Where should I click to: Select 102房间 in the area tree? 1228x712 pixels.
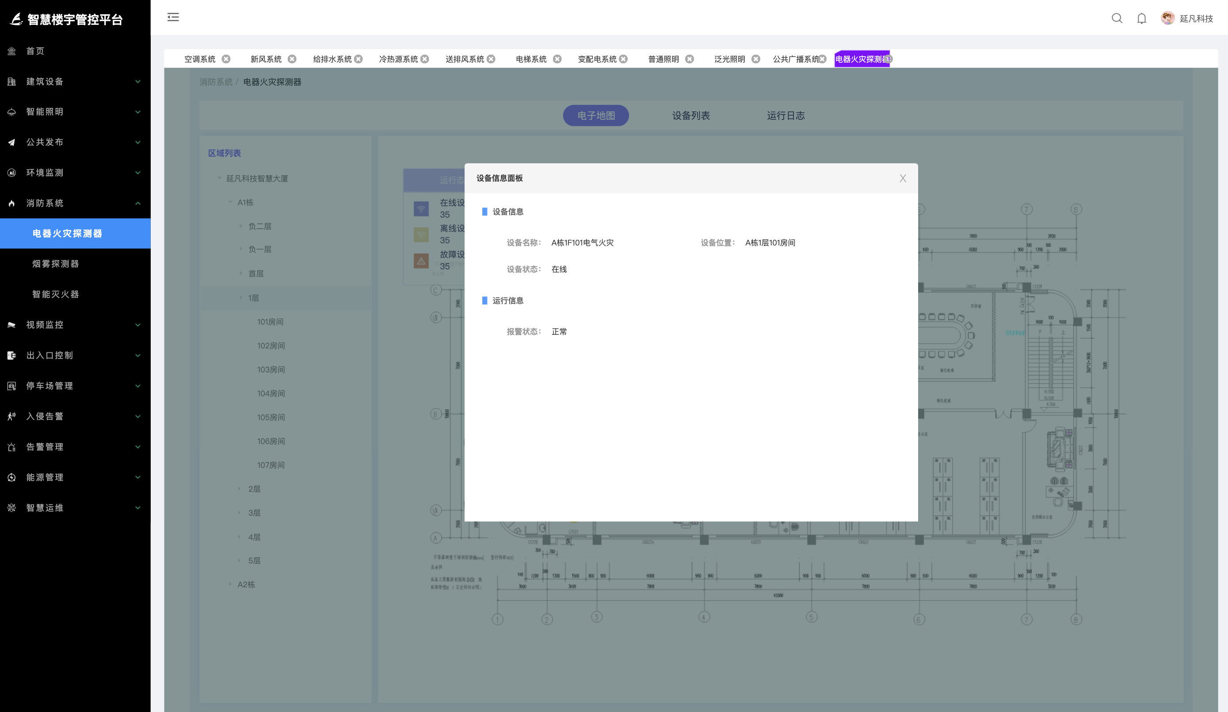[271, 346]
